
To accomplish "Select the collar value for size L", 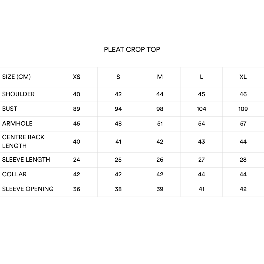I will coord(201,174).
